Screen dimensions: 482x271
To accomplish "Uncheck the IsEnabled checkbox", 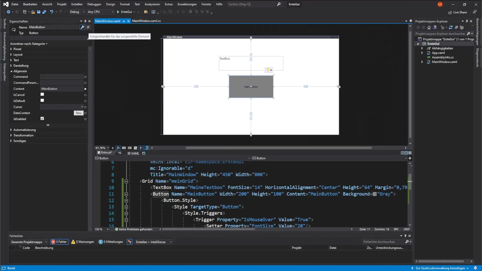I will pos(42,118).
